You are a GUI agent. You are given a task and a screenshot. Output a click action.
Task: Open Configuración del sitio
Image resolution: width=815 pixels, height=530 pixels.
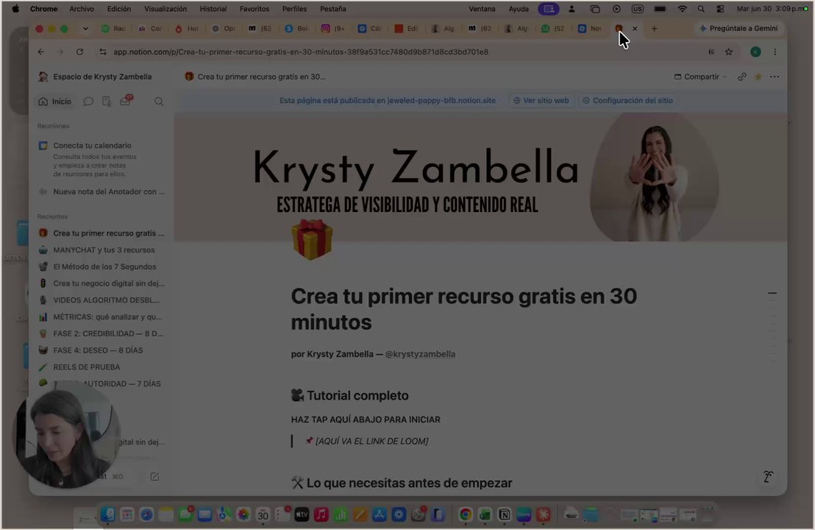[x=627, y=100]
